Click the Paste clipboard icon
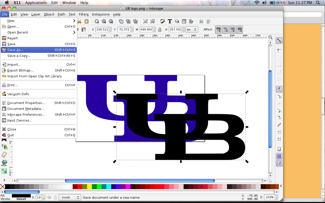325x203 pixels. [87, 21]
